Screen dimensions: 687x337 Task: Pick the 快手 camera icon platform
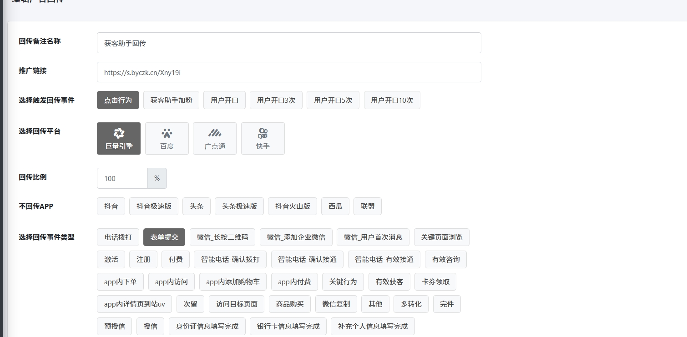pyautogui.click(x=263, y=138)
